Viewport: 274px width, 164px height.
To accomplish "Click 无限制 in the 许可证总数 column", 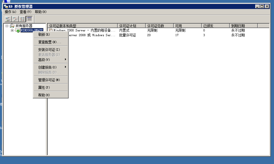I will pyautogui.click(x=152, y=31).
